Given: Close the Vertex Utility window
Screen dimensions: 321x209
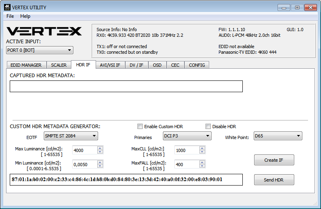Looking at the screenshot, I should [x=310, y=8].
